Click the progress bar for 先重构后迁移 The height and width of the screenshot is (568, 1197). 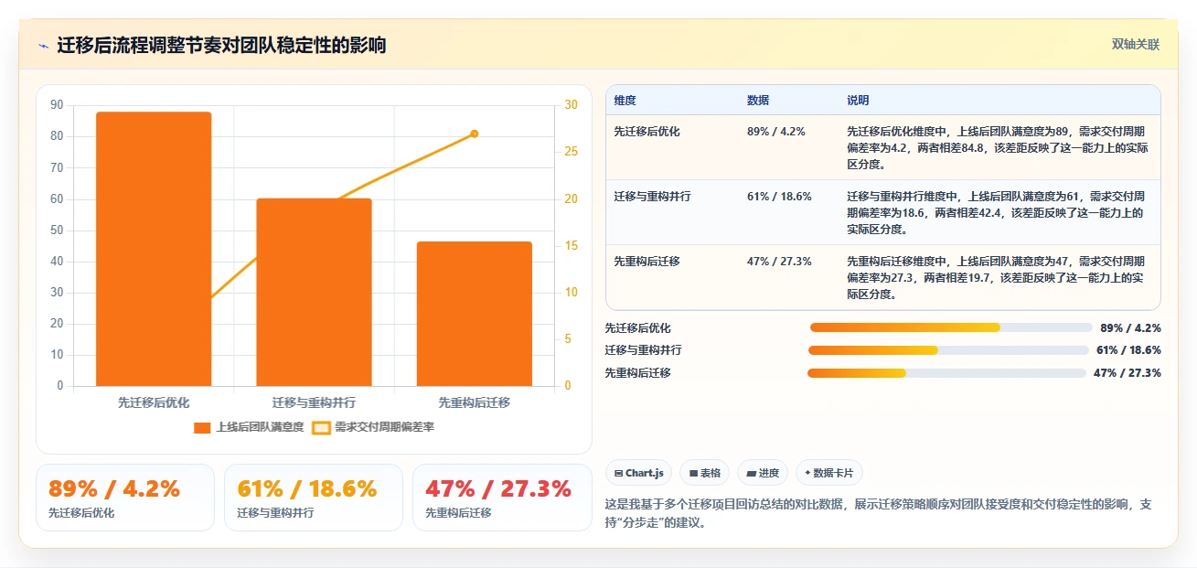946,372
